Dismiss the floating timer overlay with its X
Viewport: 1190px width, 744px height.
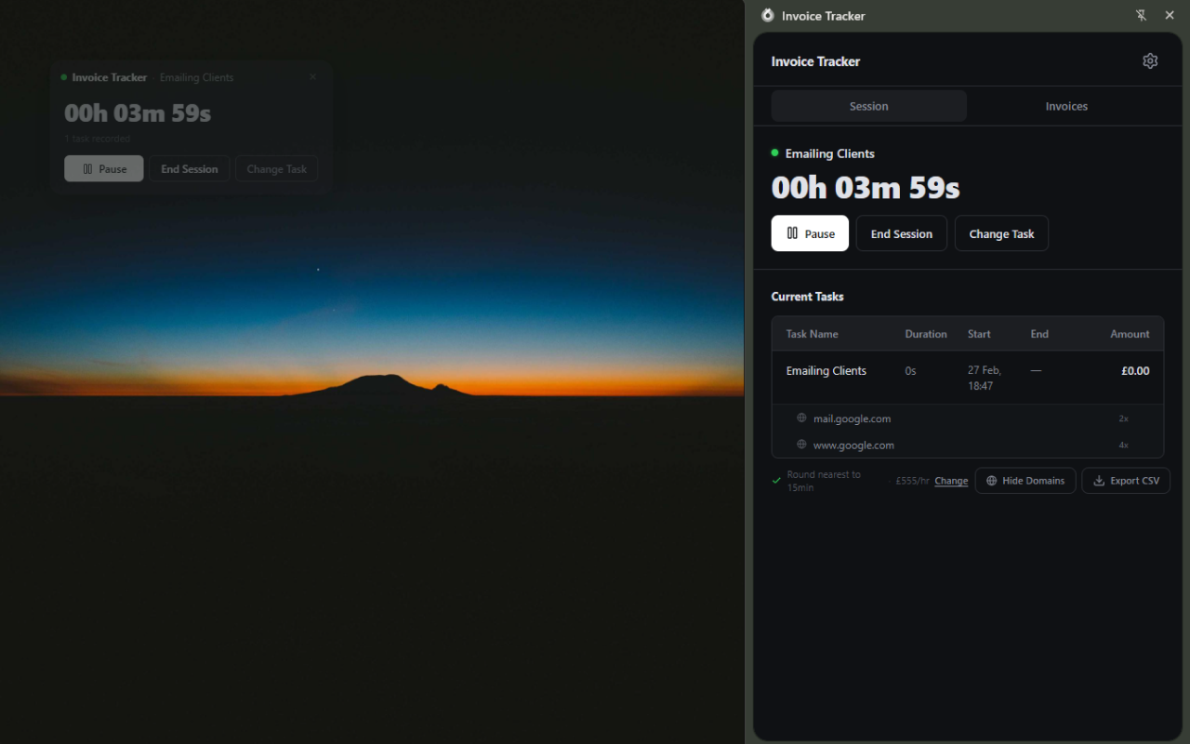pyautogui.click(x=312, y=77)
